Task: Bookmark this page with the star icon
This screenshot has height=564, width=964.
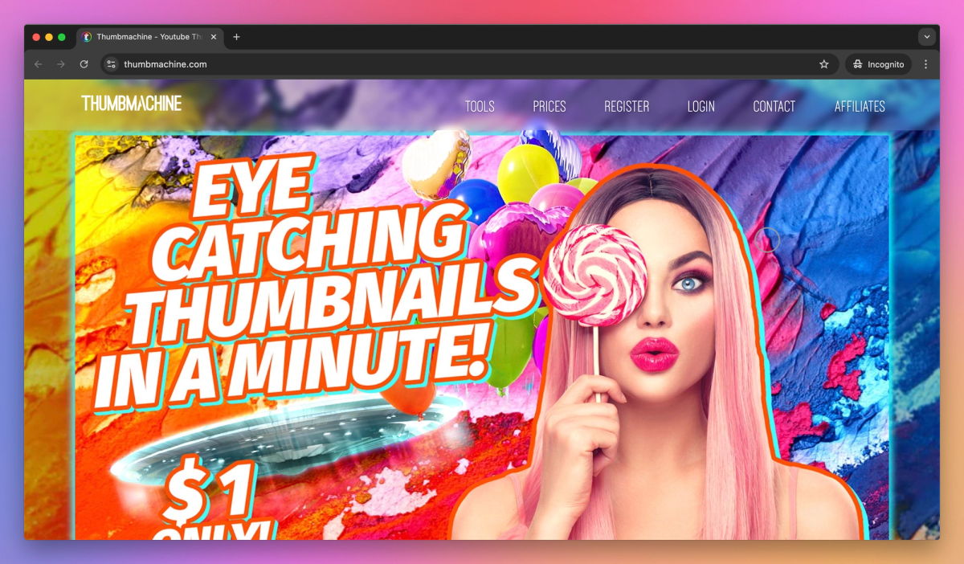Action: click(823, 64)
